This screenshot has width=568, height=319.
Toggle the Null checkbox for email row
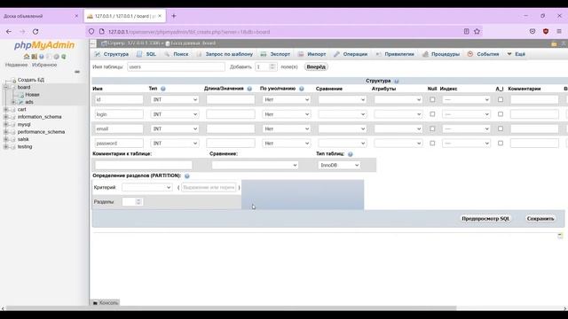pyautogui.click(x=432, y=128)
